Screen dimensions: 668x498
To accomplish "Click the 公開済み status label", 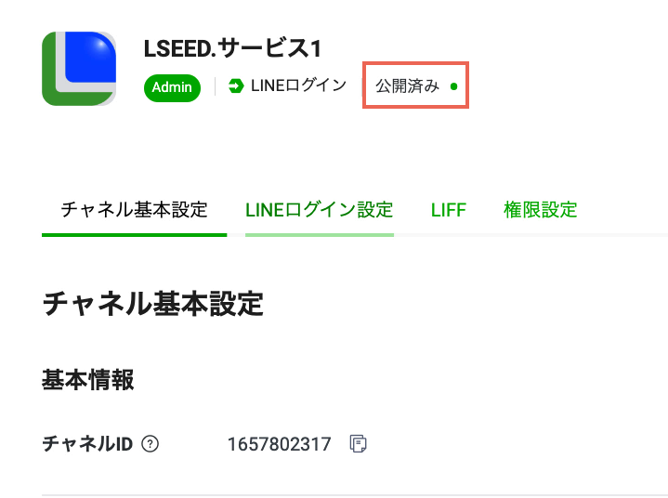I will tap(407, 86).
